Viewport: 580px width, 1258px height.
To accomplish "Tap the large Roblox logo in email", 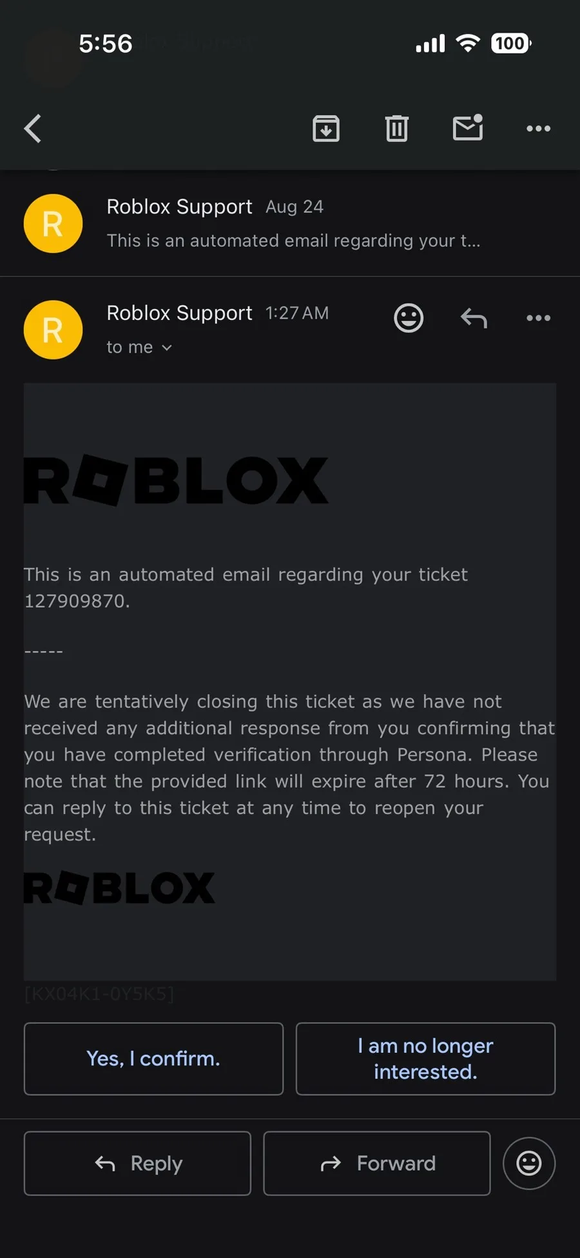I will [x=176, y=481].
